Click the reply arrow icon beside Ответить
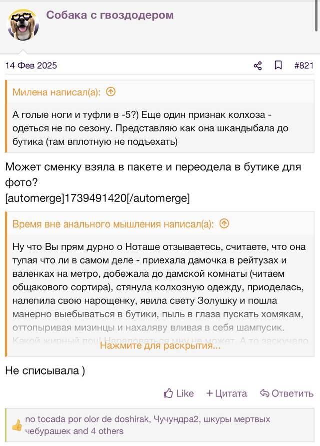 [264, 393]
